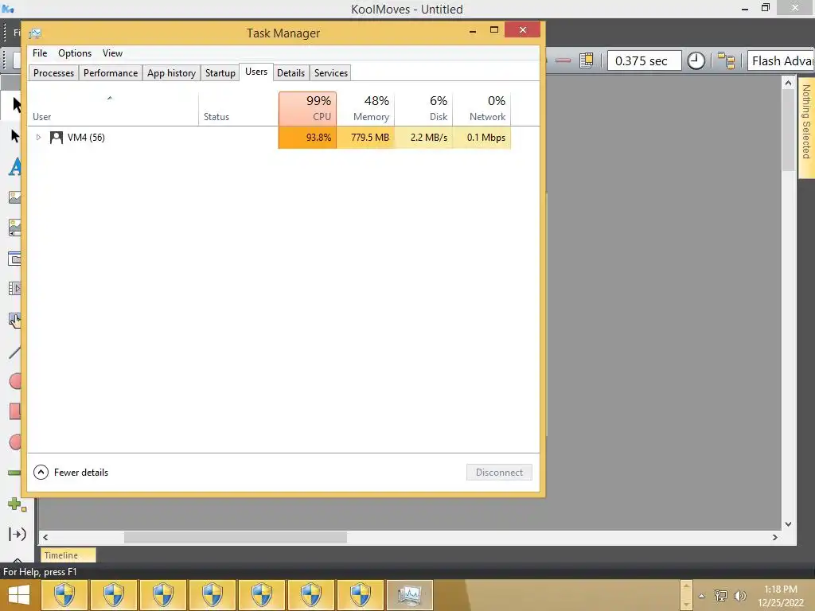
Task: Open the View menu in Task Manager
Action: [112, 53]
